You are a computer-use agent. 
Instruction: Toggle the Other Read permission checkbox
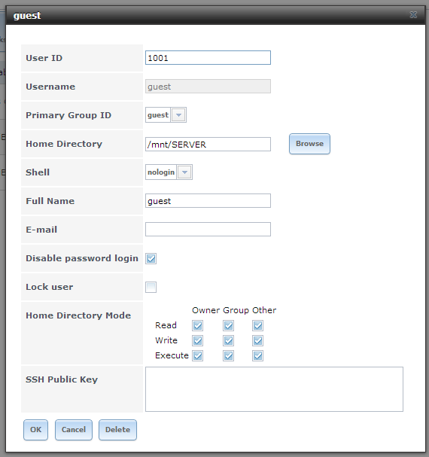click(258, 325)
